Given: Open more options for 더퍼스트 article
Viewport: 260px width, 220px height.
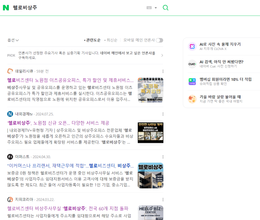Looking at the screenshot, I should (163, 157).
